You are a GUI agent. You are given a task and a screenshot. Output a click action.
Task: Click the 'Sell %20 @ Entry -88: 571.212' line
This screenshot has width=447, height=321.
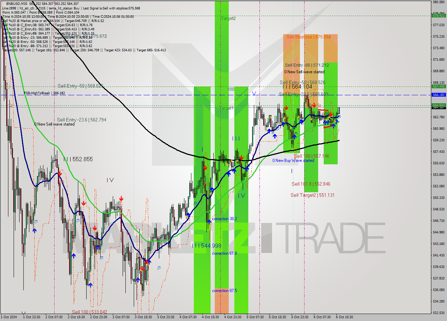tap(47, 46)
